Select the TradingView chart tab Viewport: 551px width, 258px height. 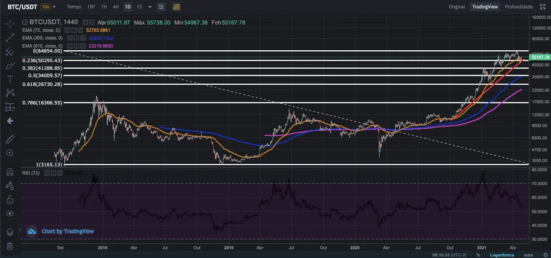pos(485,7)
